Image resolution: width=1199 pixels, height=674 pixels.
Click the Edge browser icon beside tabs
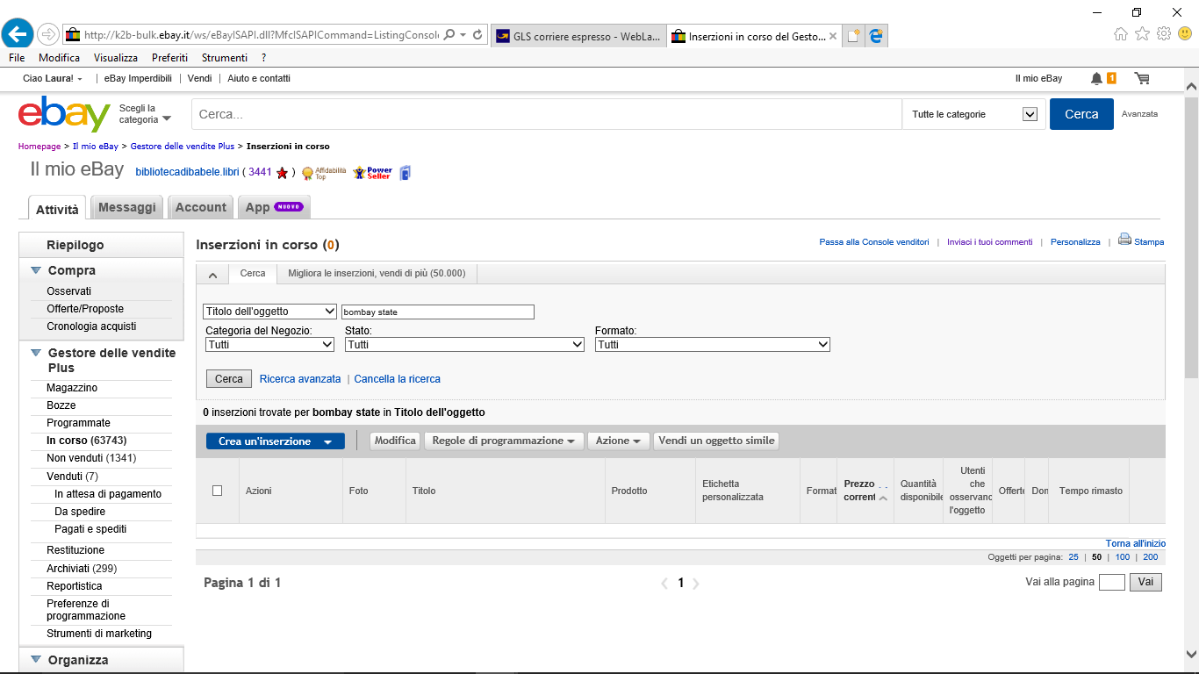[x=876, y=36]
